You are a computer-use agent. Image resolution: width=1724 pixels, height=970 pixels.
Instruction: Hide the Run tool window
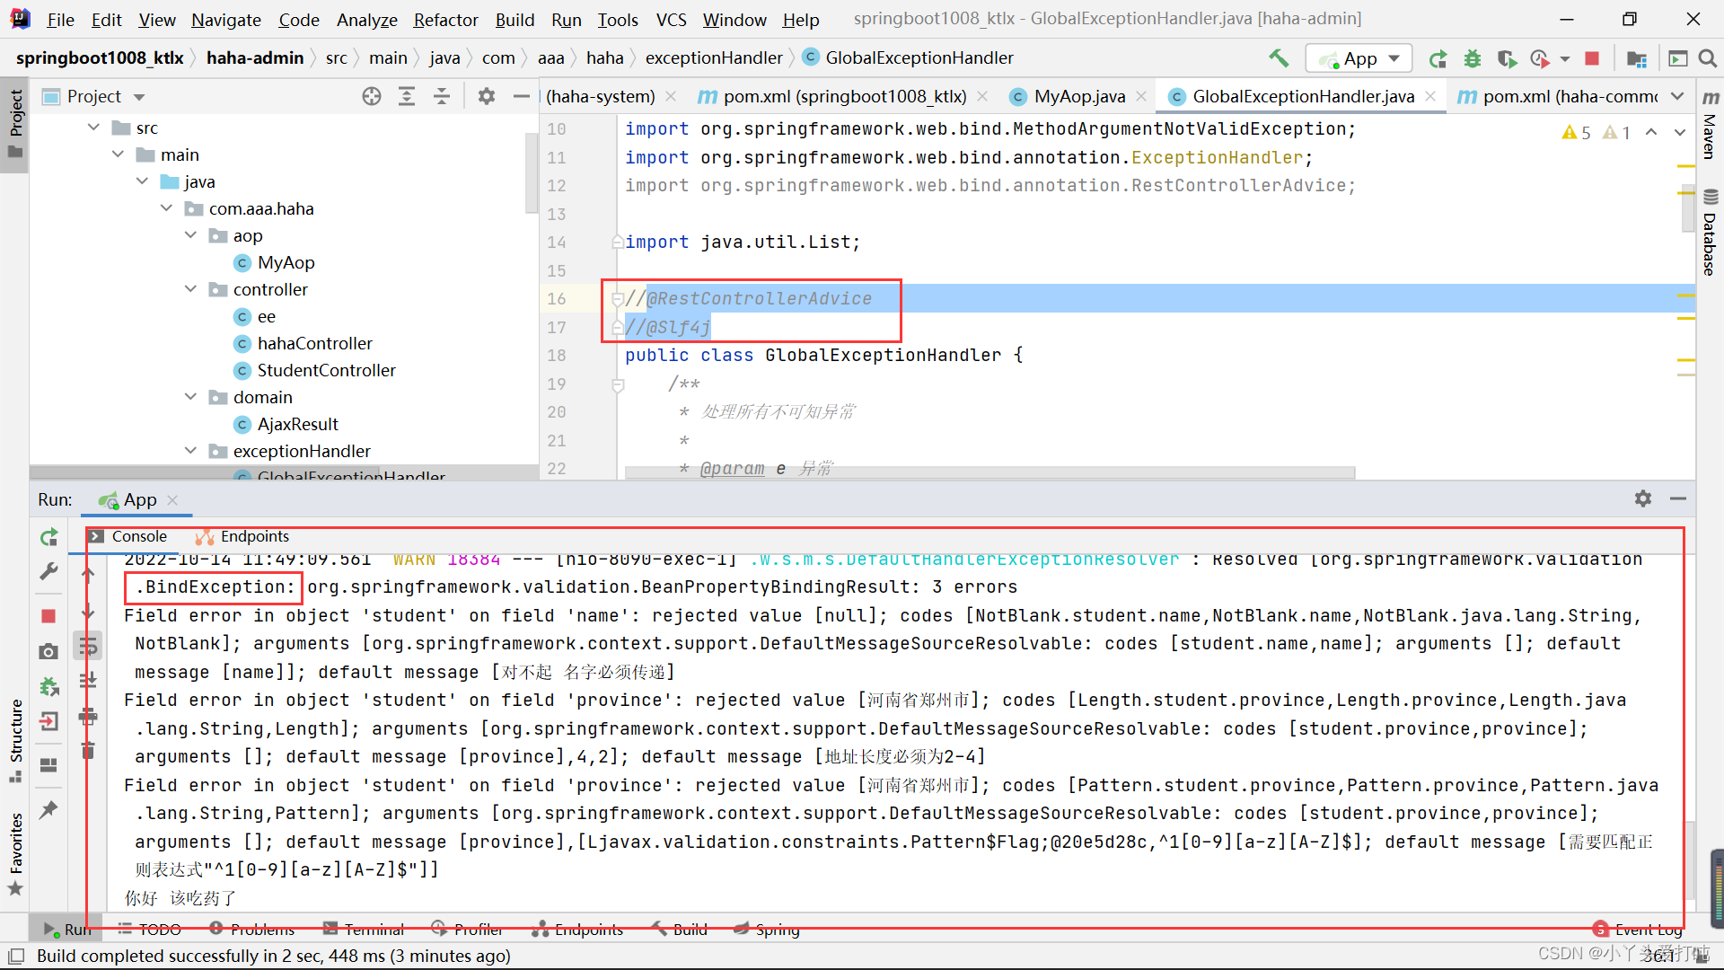coord(1677,498)
